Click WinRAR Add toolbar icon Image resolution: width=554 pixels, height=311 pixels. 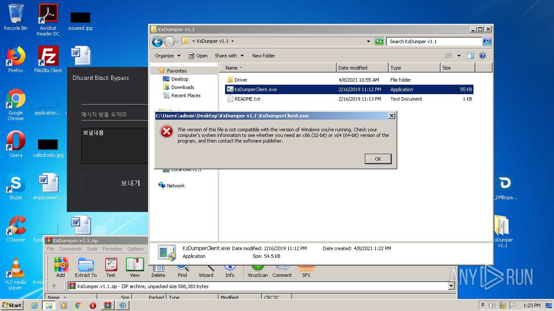click(61, 267)
